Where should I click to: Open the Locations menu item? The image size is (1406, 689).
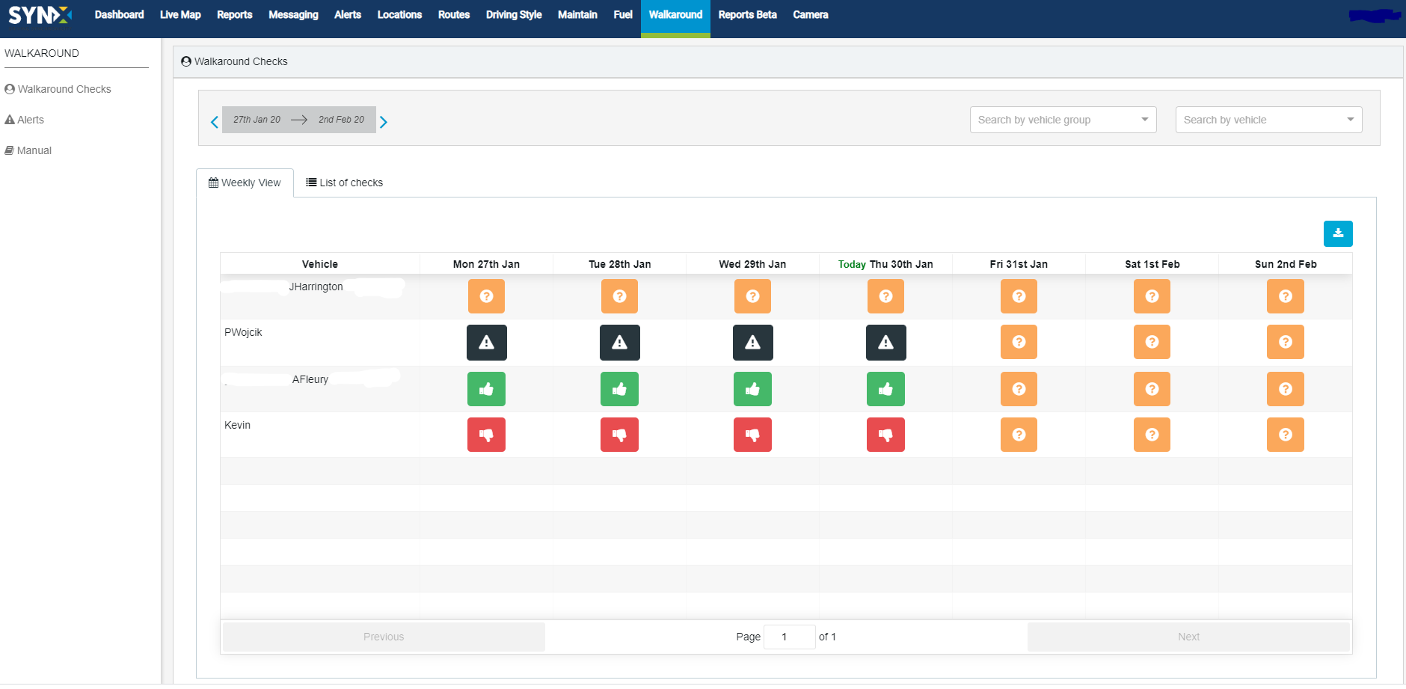(399, 15)
